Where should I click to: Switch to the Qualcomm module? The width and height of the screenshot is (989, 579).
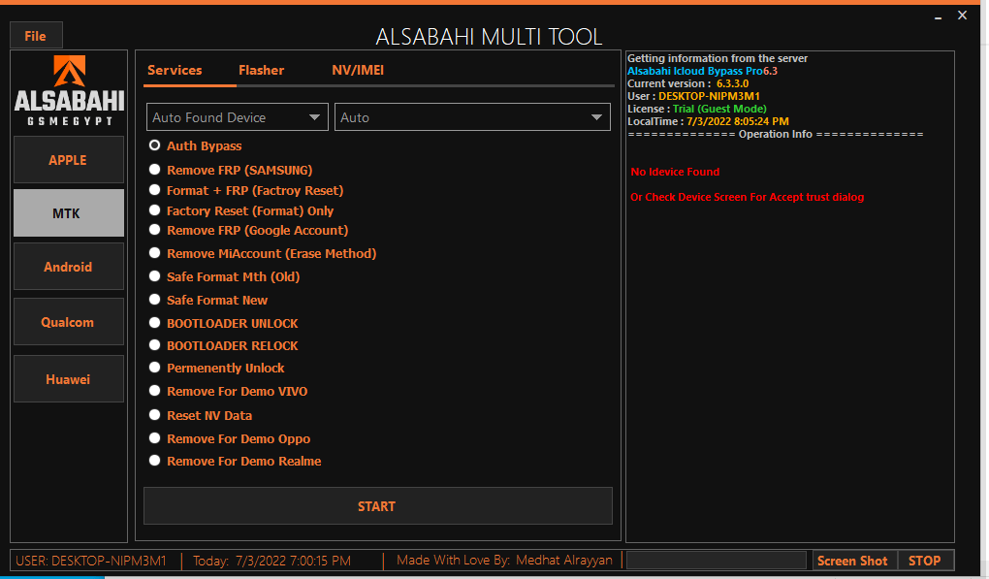pyautogui.click(x=68, y=321)
